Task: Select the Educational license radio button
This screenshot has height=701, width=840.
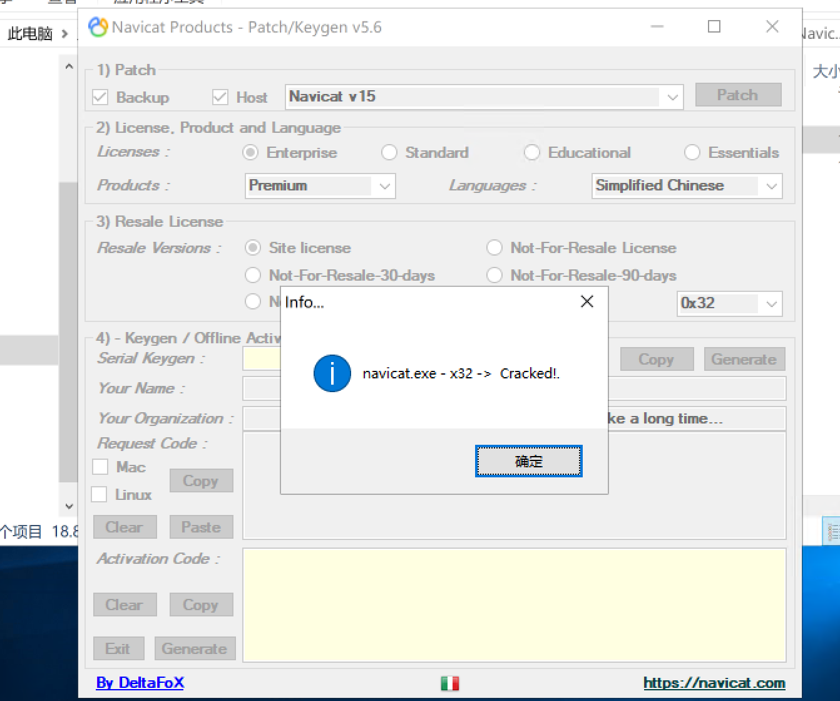Action: (532, 152)
